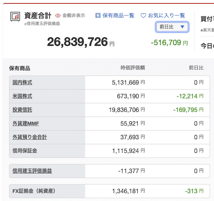The height and width of the screenshot is (201, 214).
Task: Click the 前日比 column header
Action: (x=196, y=68)
